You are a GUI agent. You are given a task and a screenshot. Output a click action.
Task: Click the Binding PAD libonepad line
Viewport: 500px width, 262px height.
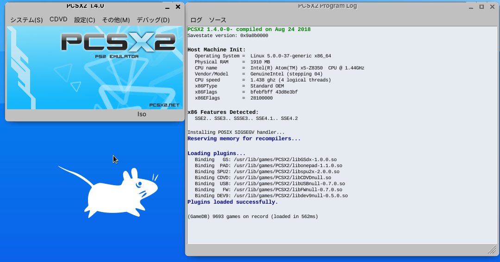[x=269, y=166]
